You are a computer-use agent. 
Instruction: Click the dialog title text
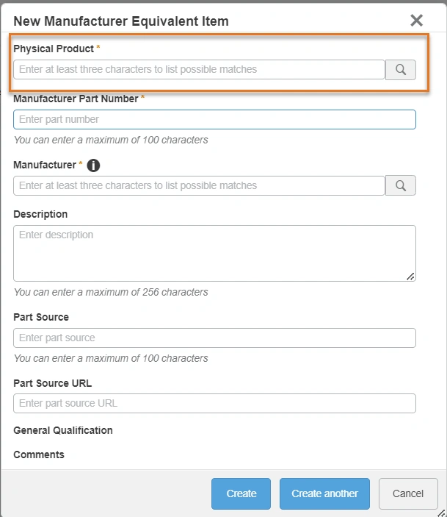pyautogui.click(x=121, y=21)
